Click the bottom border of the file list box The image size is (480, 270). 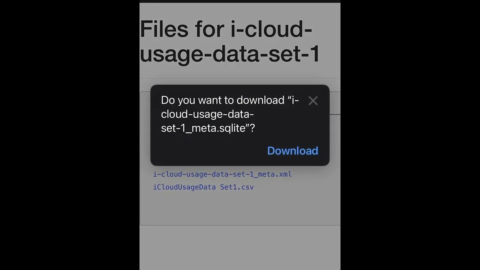pos(240,225)
